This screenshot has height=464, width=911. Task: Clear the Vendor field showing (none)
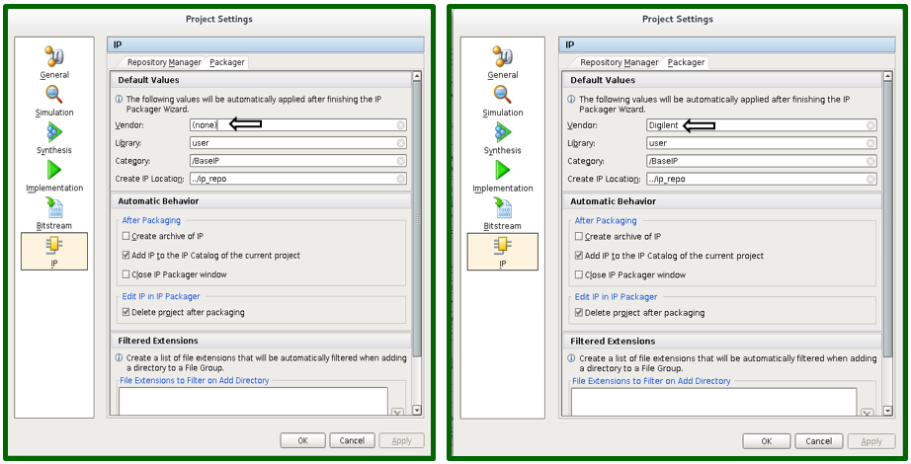click(401, 125)
